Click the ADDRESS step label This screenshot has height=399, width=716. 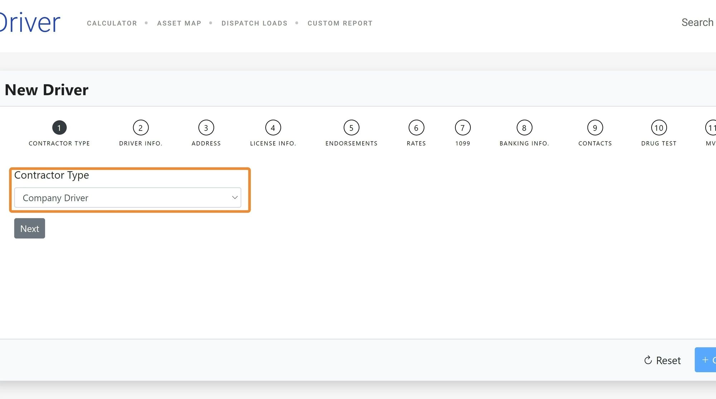pyautogui.click(x=206, y=143)
